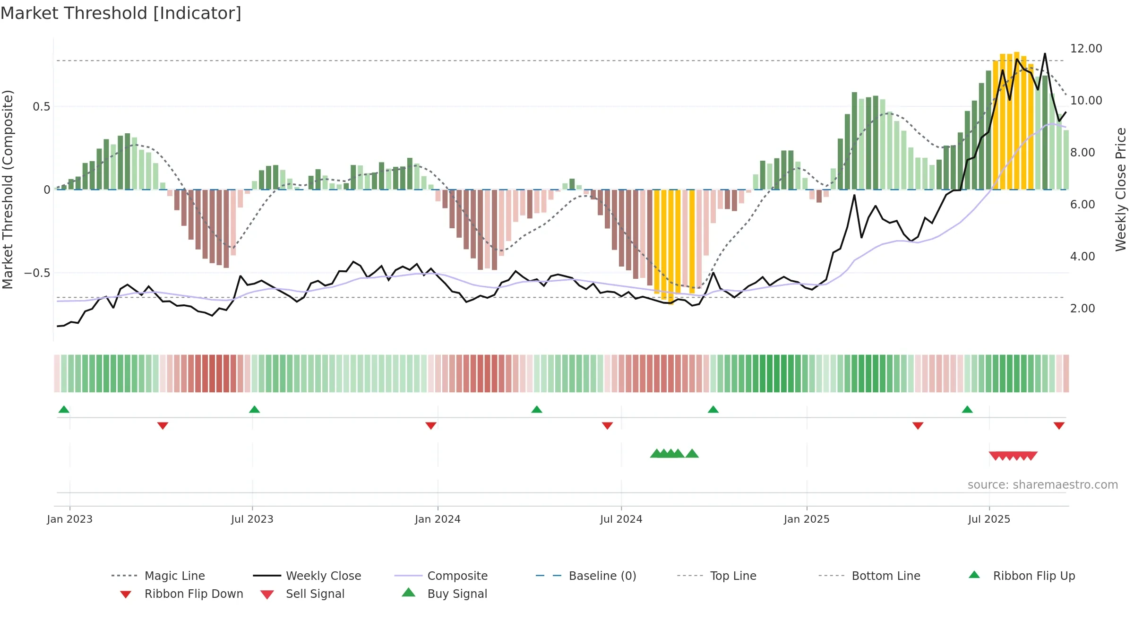Click the Market Threshold [Indicator] chart title
Viewport: 1134px width, 638px height.
point(121,13)
